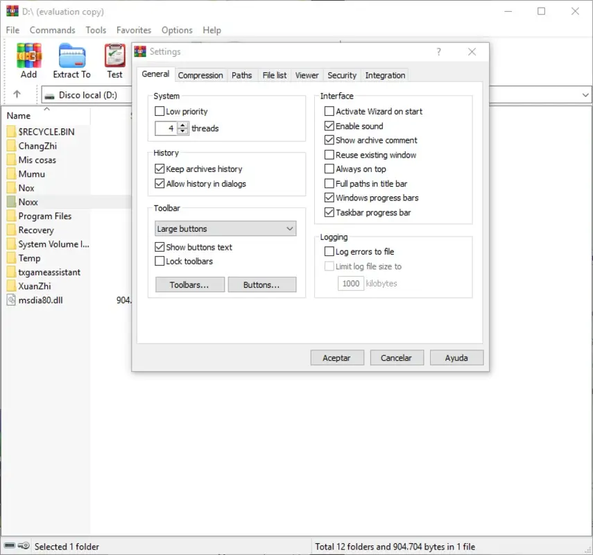
Task: Click the Test archive toolbar icon
Action: (114, 55)
